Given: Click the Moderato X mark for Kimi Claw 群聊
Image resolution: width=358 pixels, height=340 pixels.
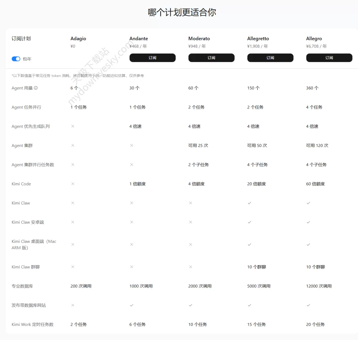Looking at the screenshot, I should 190,267.
